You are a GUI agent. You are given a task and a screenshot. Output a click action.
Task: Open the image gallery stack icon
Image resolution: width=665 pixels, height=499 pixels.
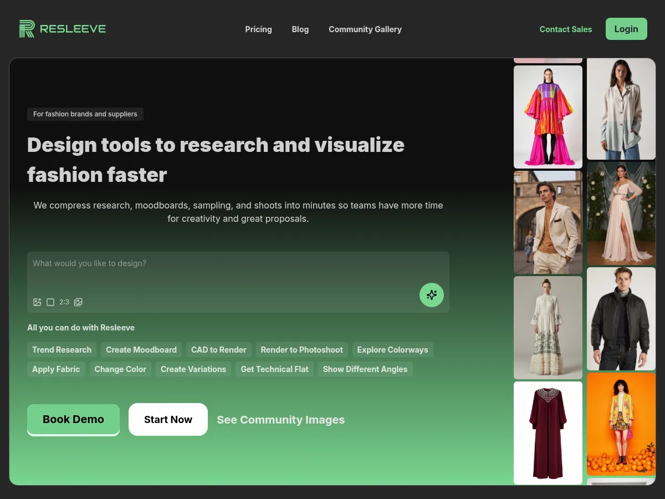click(x=78, y=302)
